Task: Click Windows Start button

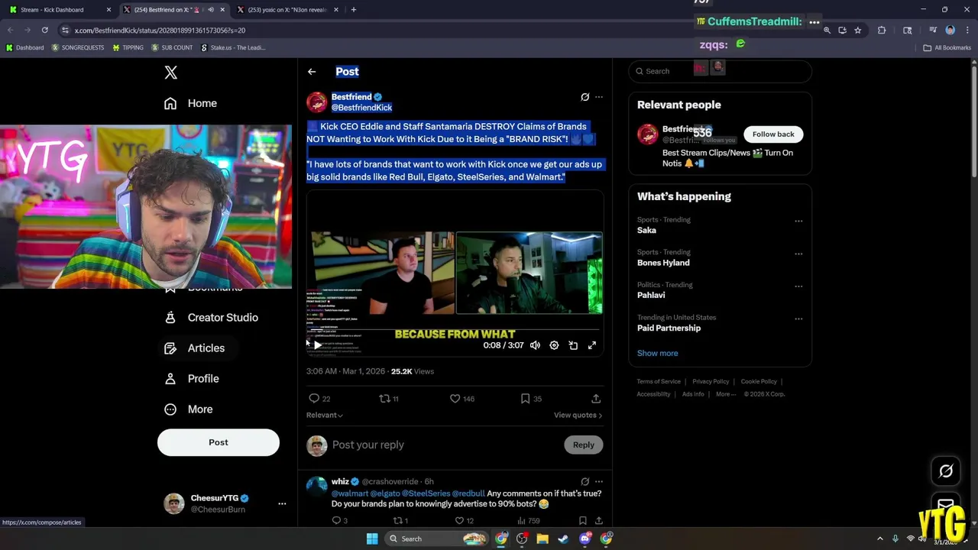Action: (x=372, y=539)
